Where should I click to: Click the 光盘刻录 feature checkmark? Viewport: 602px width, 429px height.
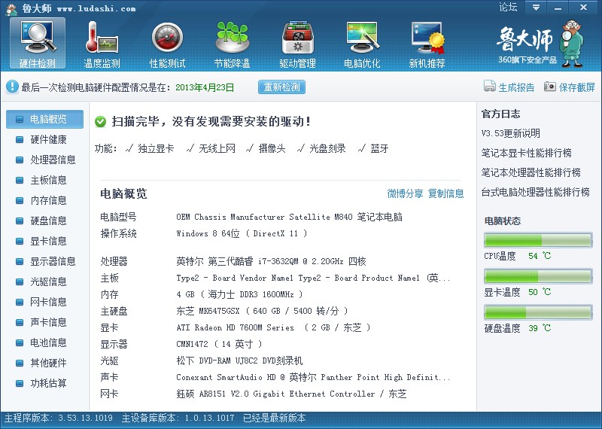click(x=300, y=148)
